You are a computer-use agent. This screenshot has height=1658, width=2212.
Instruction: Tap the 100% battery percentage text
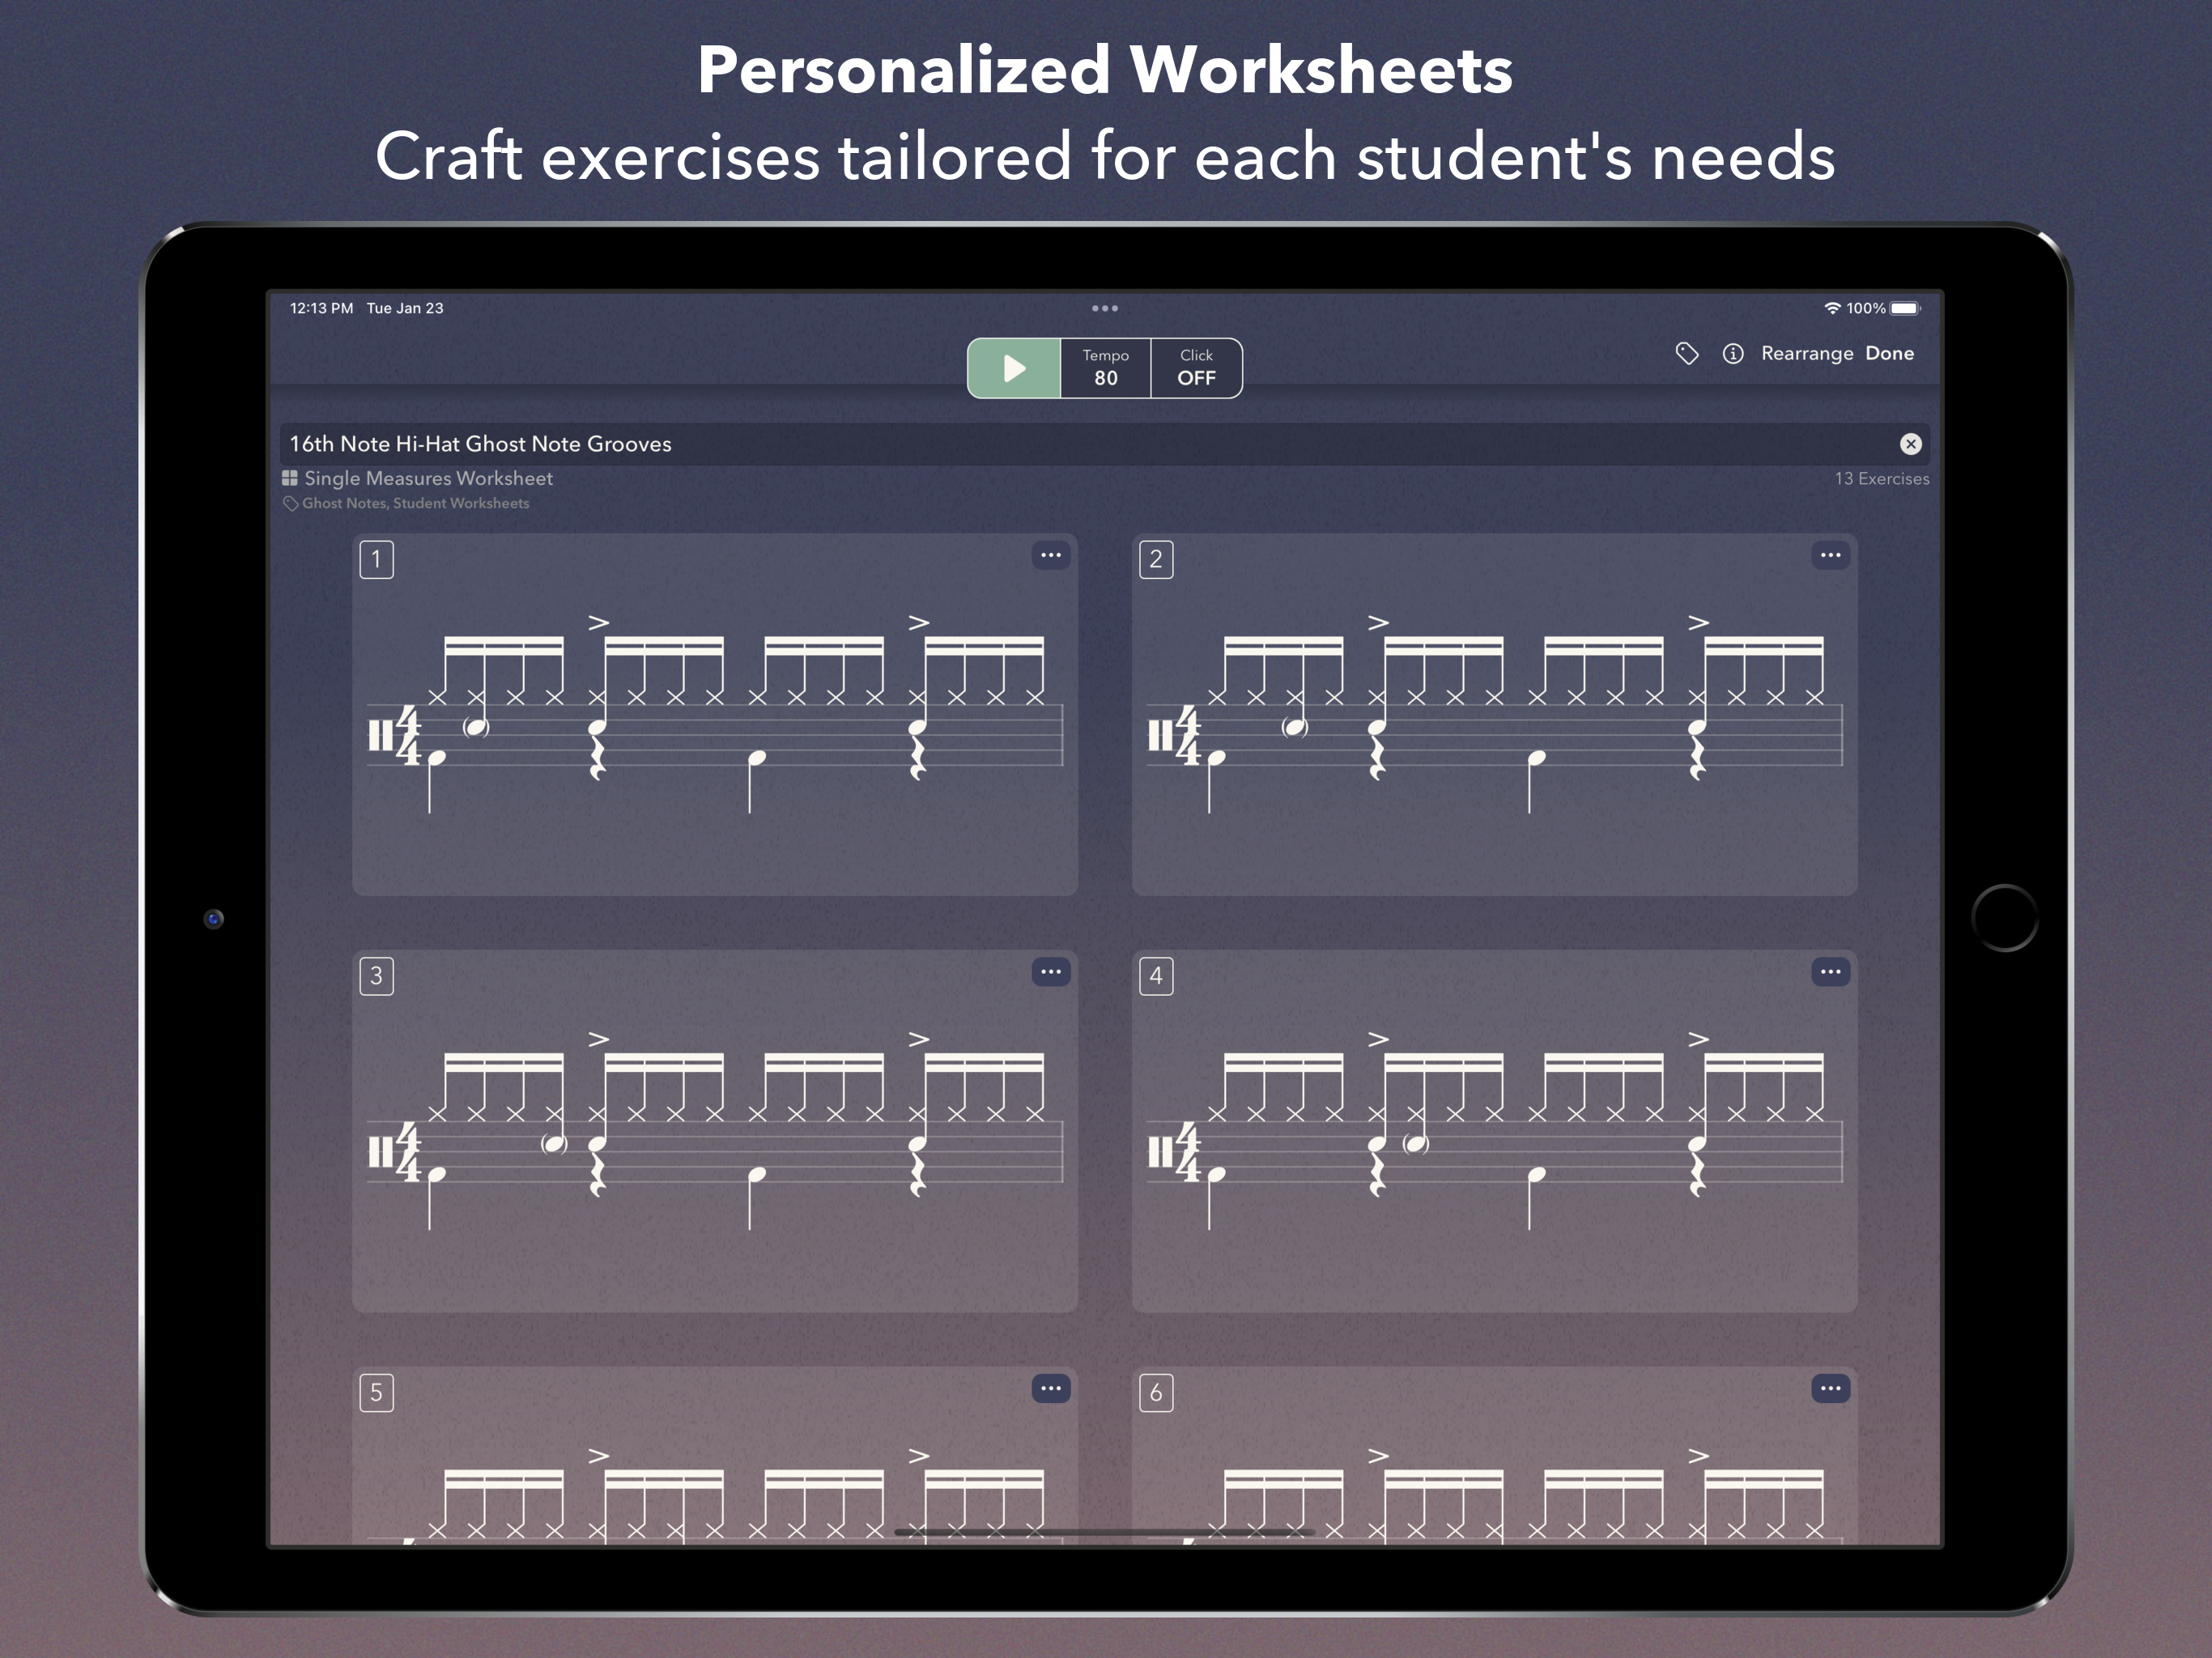(1866, 308)
